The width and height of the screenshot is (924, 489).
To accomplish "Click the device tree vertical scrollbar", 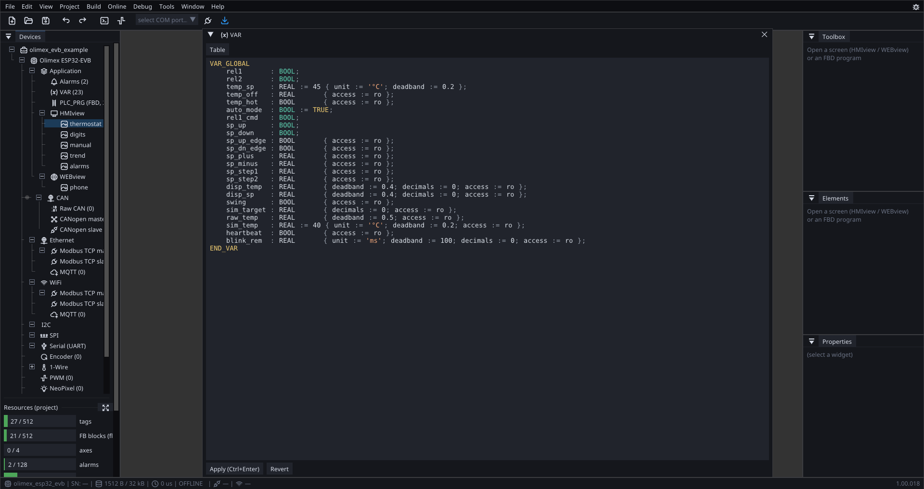I will 106,202.
